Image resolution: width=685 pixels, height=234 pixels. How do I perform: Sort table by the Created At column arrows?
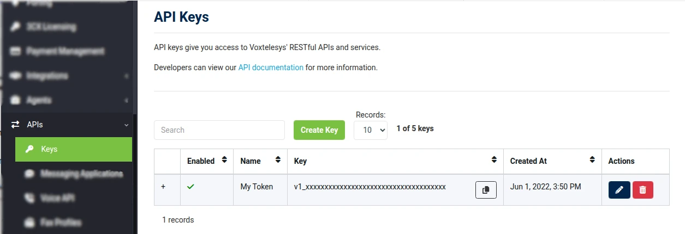tap(592, 161)
